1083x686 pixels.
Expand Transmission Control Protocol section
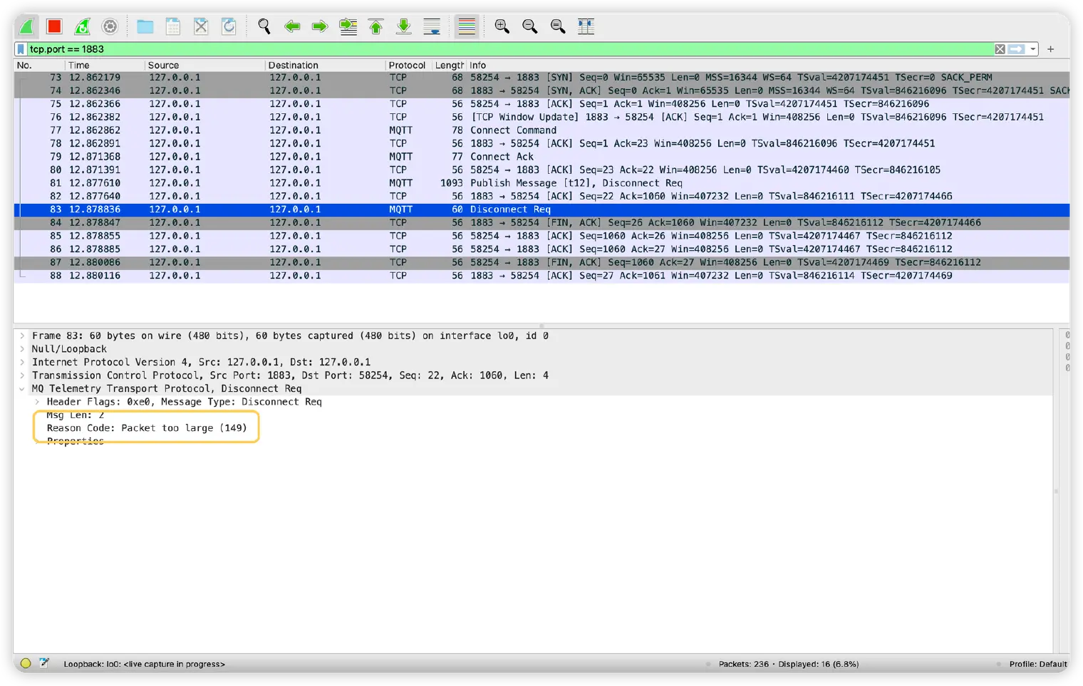tap(22, 375)
